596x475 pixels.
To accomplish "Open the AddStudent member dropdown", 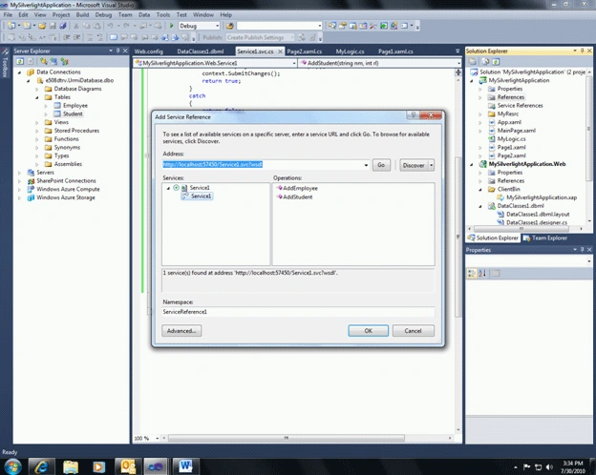I will pyautogui.click(x=458, y=63).
